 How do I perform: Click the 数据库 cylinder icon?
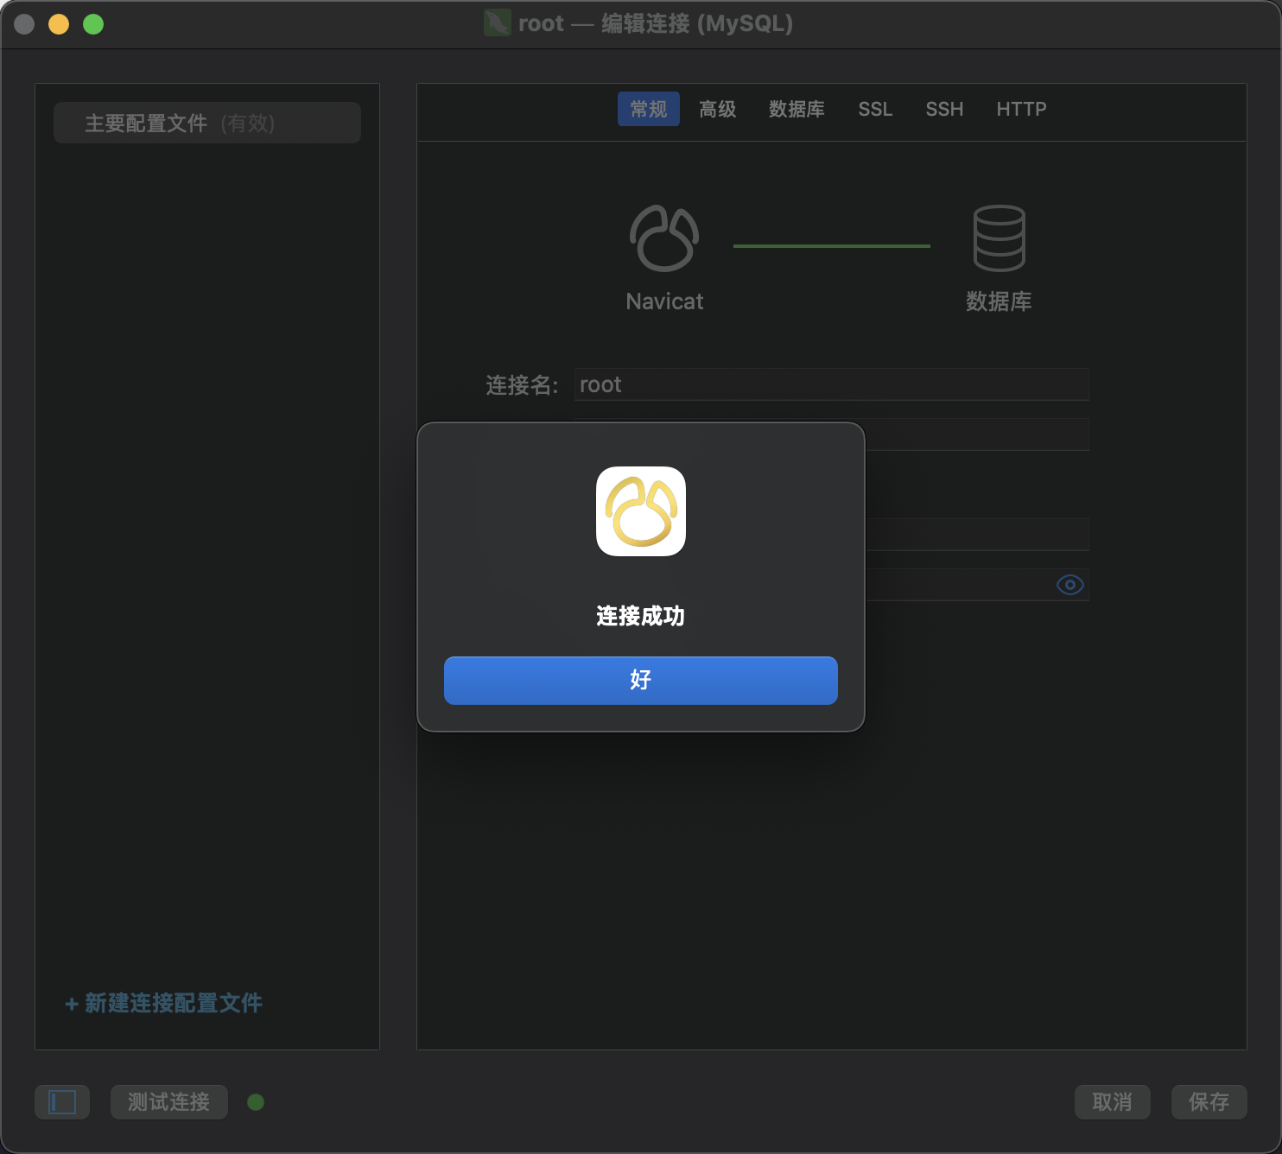pyautogui.click(x=1000, y=238)
